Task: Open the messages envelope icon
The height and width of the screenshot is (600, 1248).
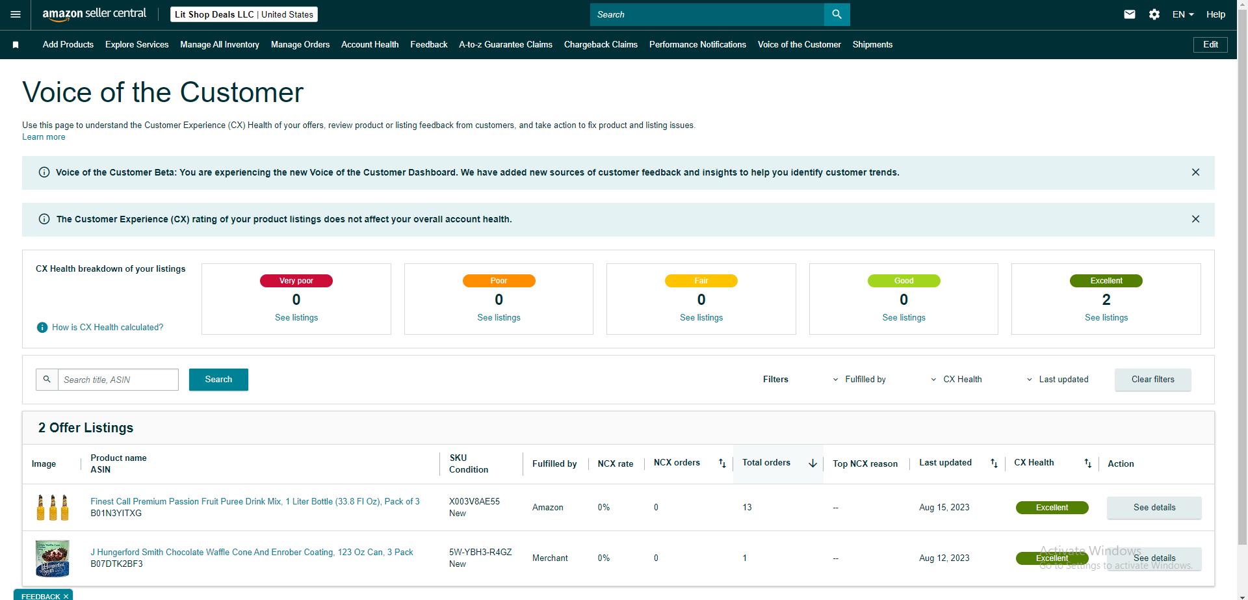Action: point(1130,14)
